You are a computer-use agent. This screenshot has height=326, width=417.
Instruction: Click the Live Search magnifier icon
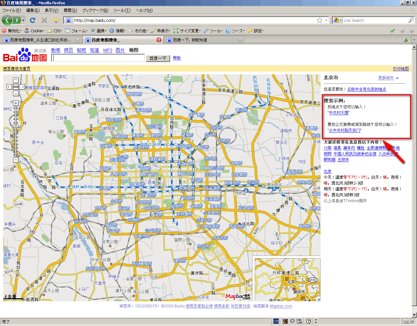(x=411, y=20)
